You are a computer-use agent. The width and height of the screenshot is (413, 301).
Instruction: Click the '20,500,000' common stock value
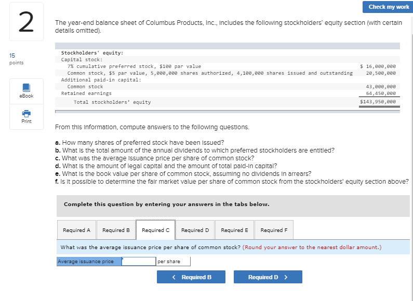[381, 73]
